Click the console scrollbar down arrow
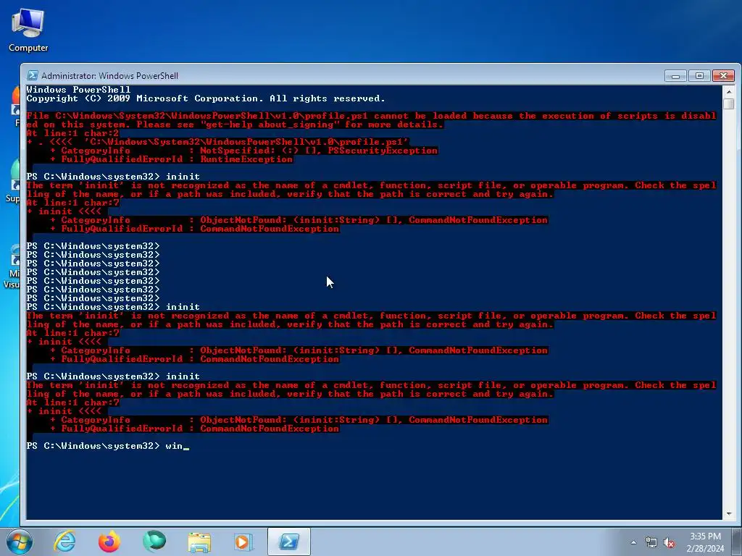 729,514
